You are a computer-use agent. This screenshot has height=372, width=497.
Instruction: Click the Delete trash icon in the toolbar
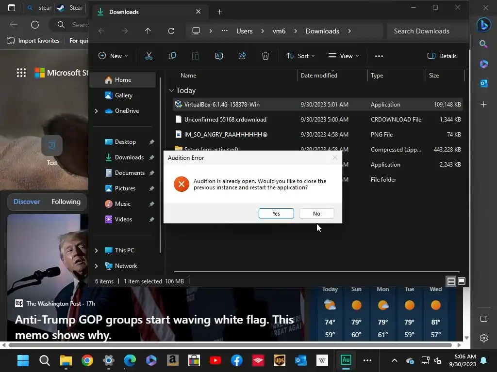(265, 56)
